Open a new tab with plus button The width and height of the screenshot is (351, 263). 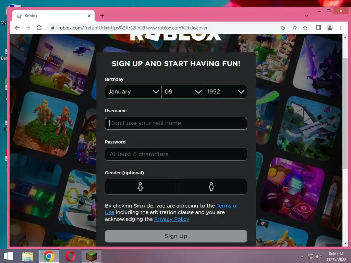coord(102,16)
